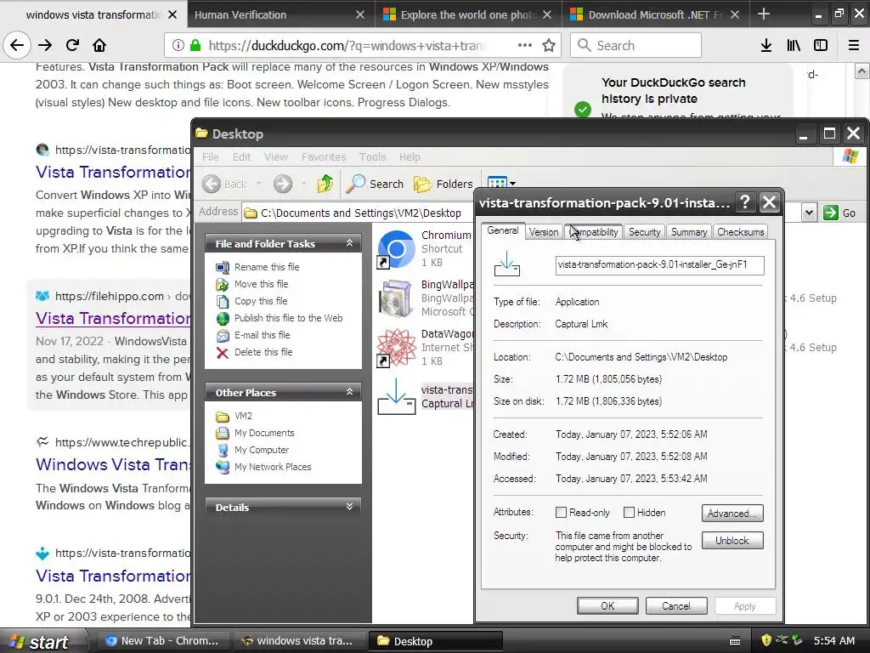
Task: Click OK in the properties dialog
Action: click(x=607, y=605)
